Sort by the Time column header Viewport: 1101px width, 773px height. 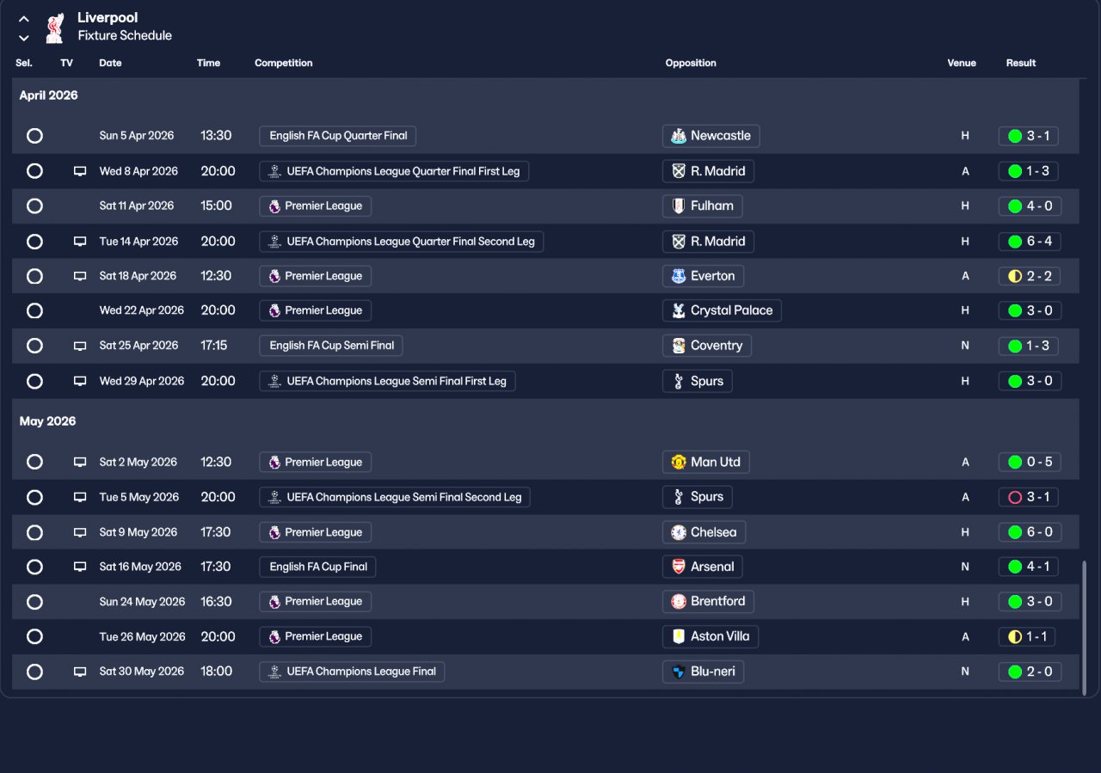coord(208,63)
